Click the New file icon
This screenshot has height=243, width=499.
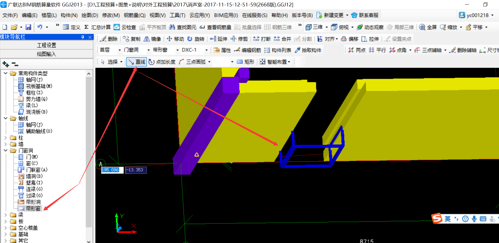tap(5, 27)
